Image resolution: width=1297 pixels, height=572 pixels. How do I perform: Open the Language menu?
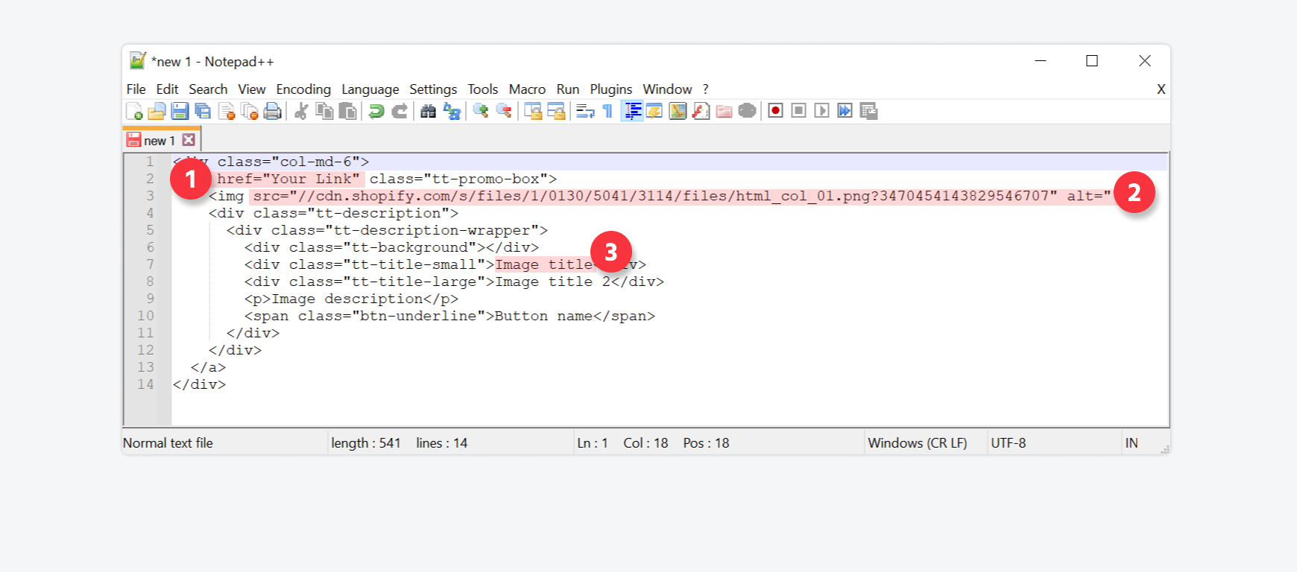pos(370,89)
